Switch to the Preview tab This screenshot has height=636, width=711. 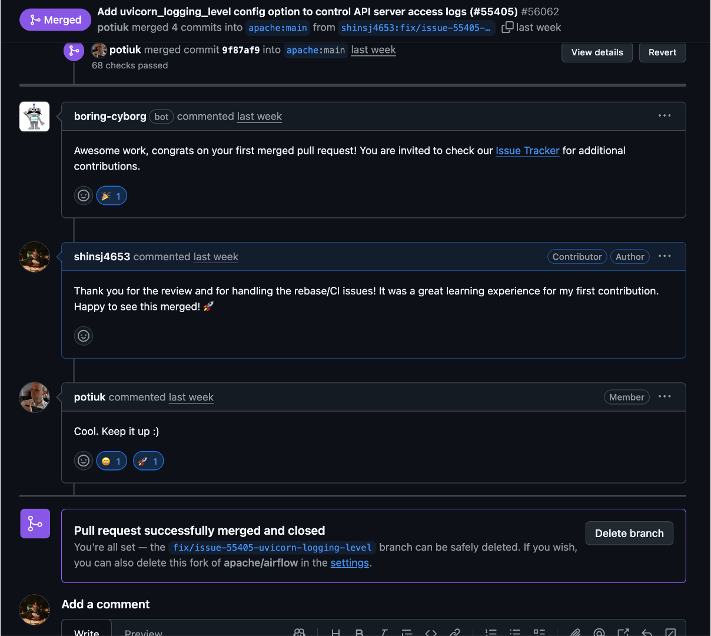143,632
